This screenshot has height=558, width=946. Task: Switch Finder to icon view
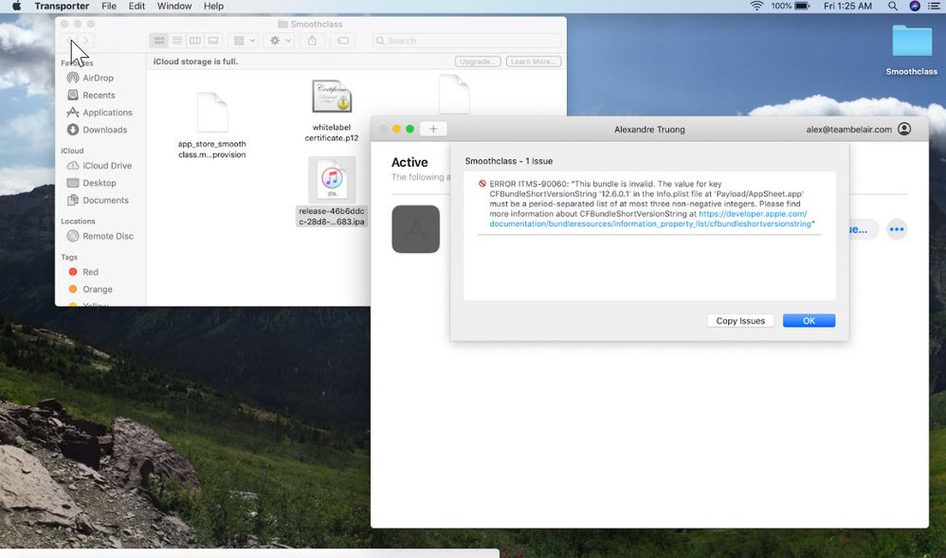159,41
